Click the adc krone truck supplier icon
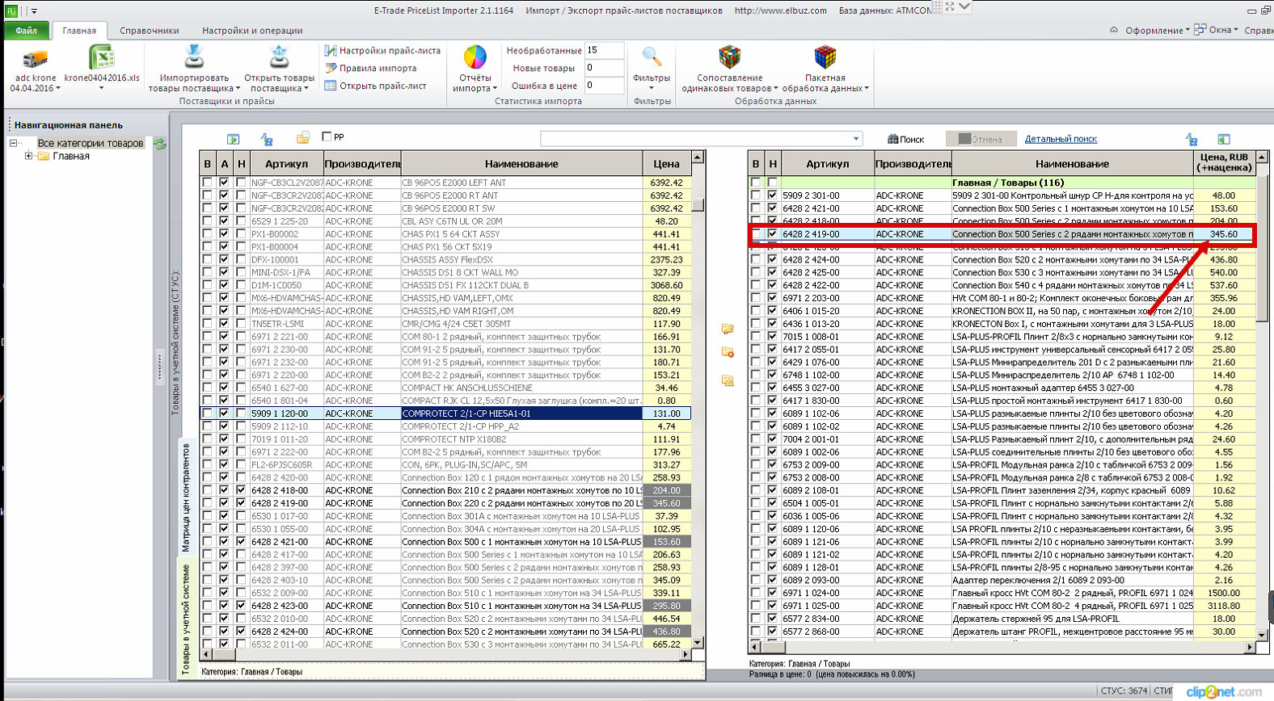This screenshot has width=1274, height=701. pyautogui.click(x=34, y=58)
